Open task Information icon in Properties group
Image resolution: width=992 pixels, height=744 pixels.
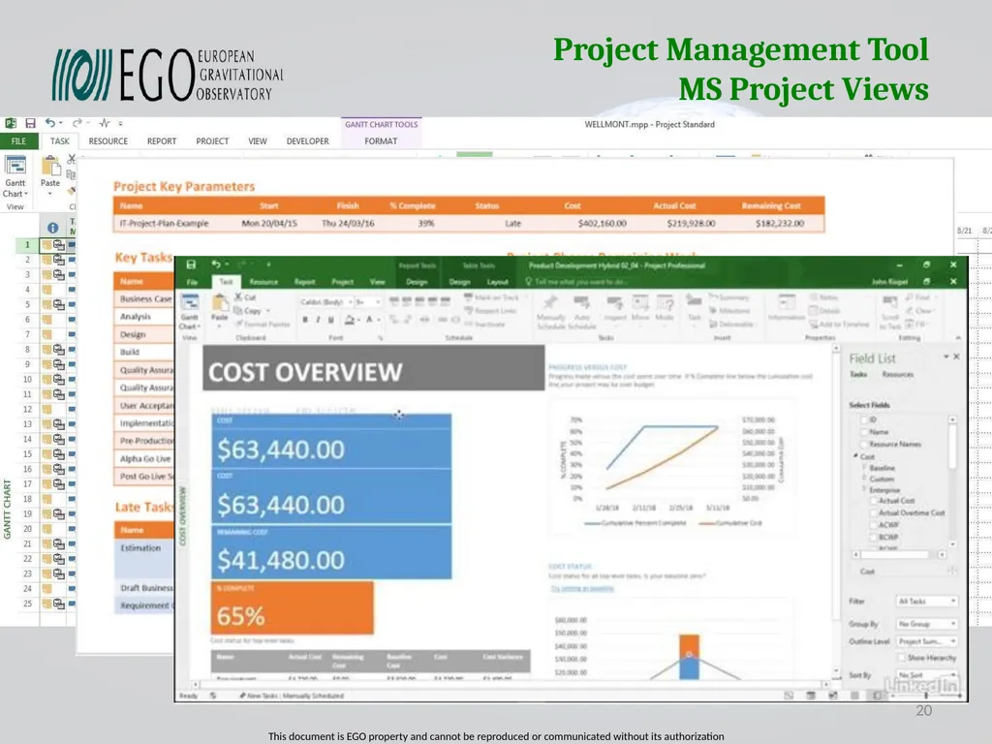(787, 303)
